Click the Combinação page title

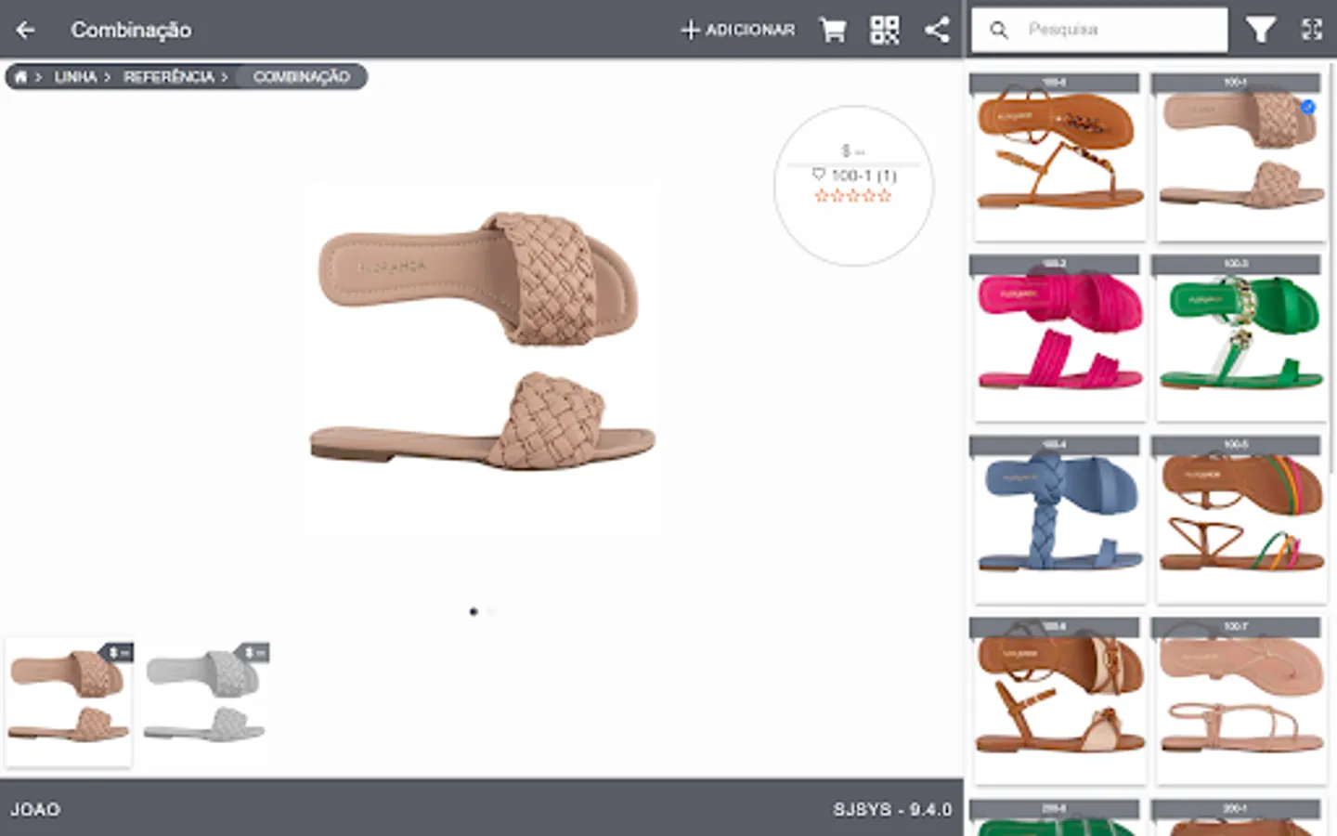click(x=131, y=30)
